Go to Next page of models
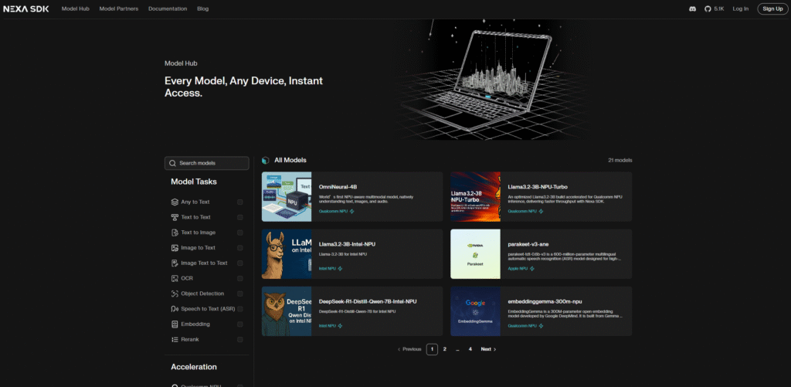The height and width of the screenshot is (387, 791). click(488, 349)
